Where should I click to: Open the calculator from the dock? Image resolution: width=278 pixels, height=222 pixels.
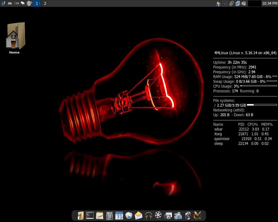(x=110, y=216)
